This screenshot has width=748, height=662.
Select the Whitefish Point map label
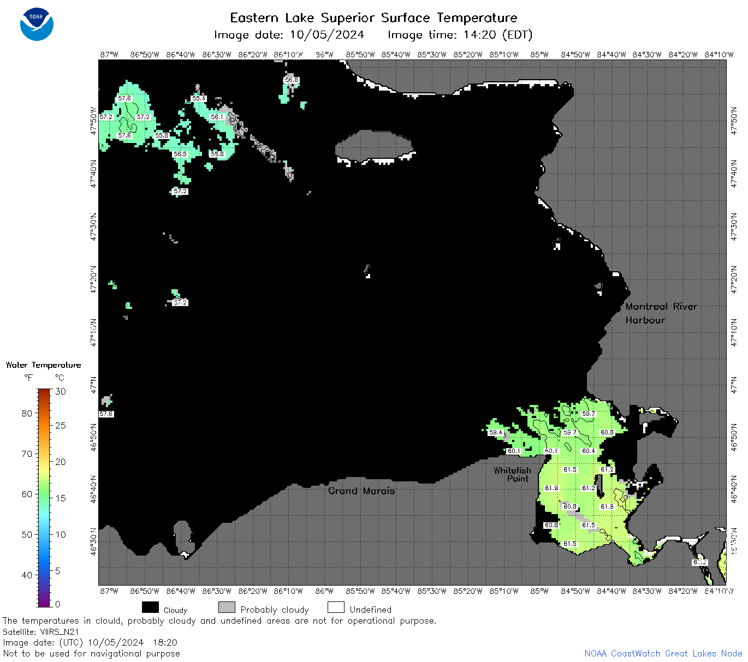coord(512,474)
